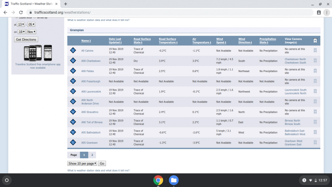
Task: Go to page 2 of results
Action: (92, 155)
